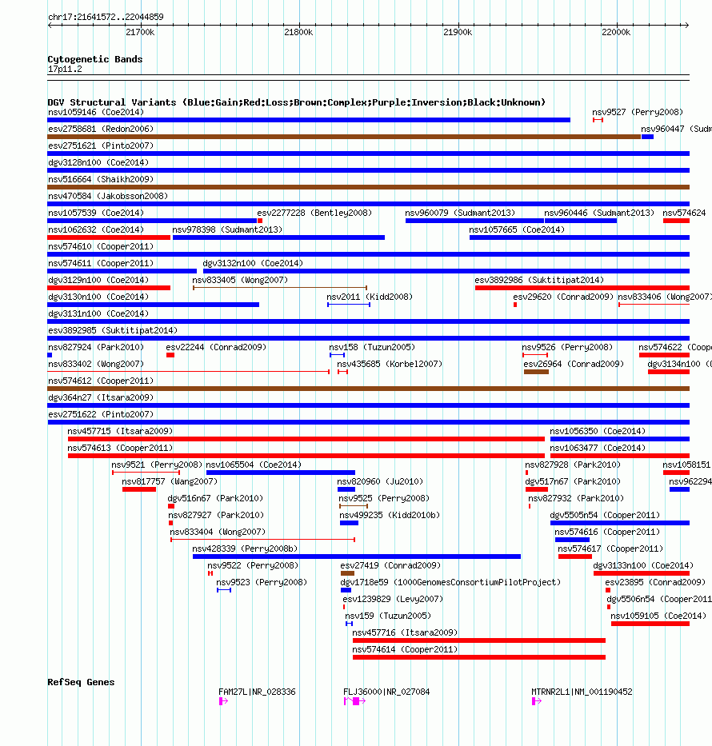Select the red dgv5506n54 variant square
The image size is (712, 746).
[x=609, y=607]
